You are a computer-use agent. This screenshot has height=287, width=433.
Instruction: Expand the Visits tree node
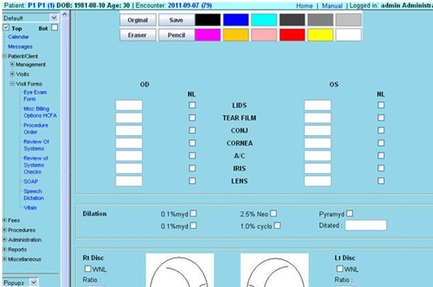click(12, 74)
